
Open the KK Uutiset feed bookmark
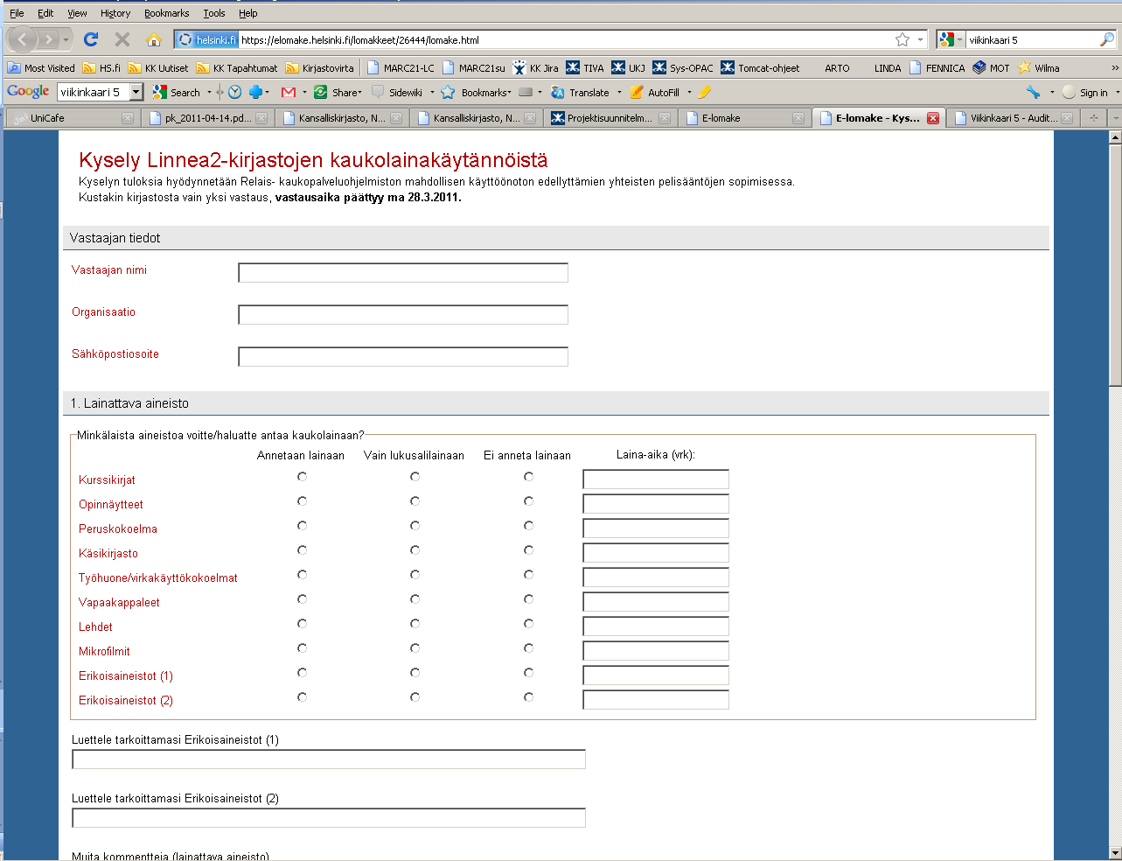[158, 67]
